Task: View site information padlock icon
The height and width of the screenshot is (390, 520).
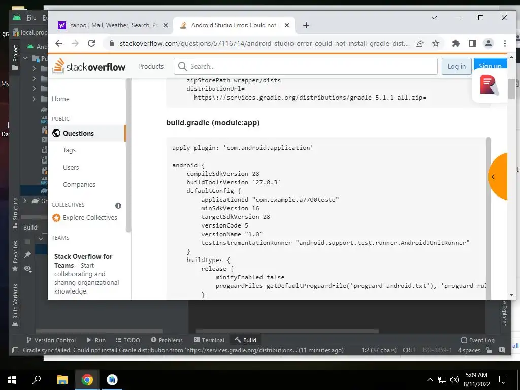Action: pyautogui.click(x=112, y=43)
